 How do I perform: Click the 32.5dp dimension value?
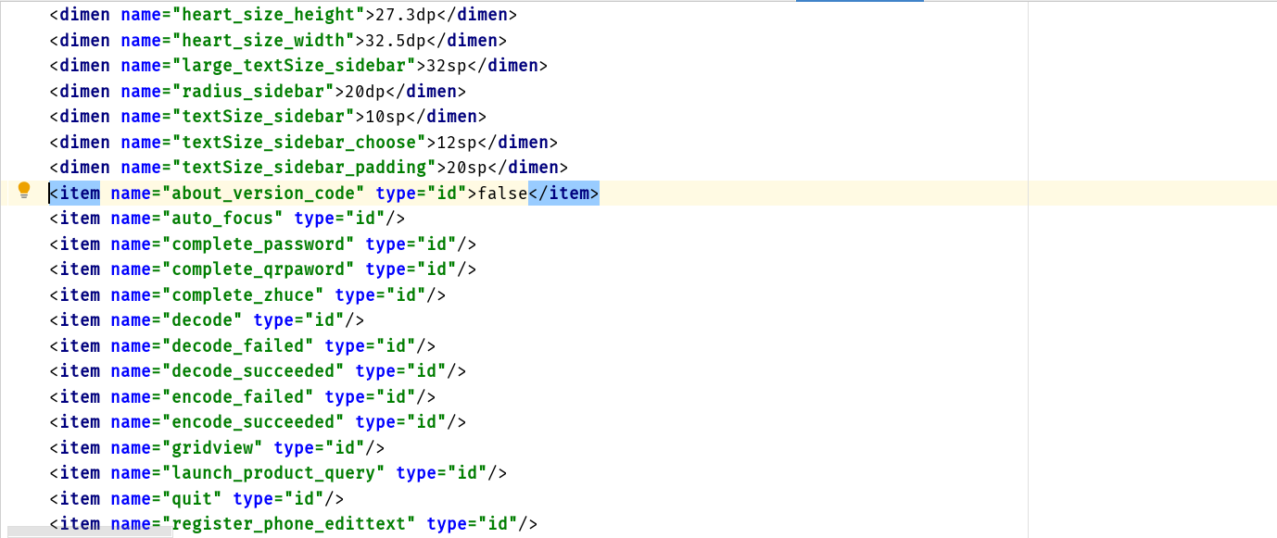[x=396, y=41]
